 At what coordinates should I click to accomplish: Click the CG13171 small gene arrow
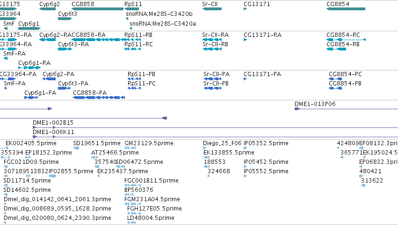pyautogui.click(x=245, y=9)
